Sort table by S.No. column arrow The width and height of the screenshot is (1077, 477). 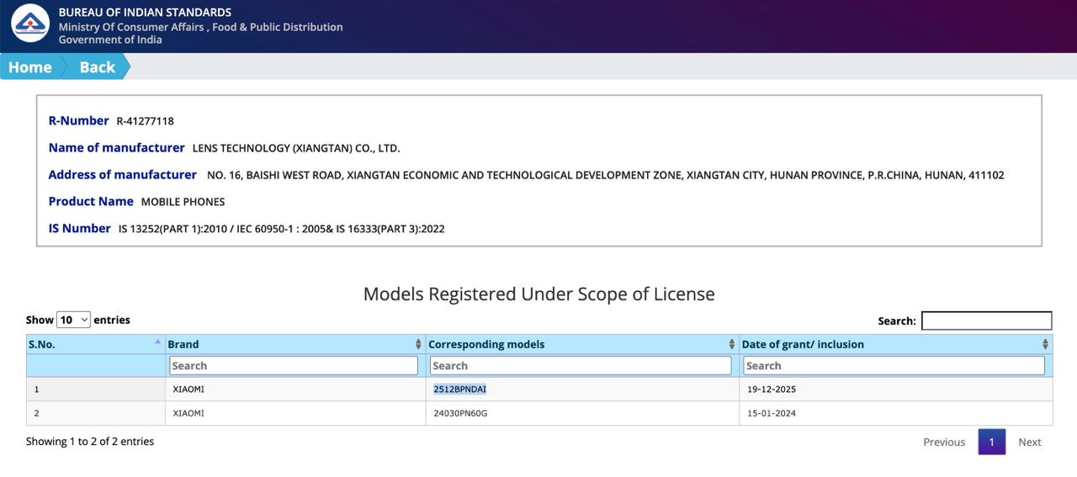tap(157, 342)
